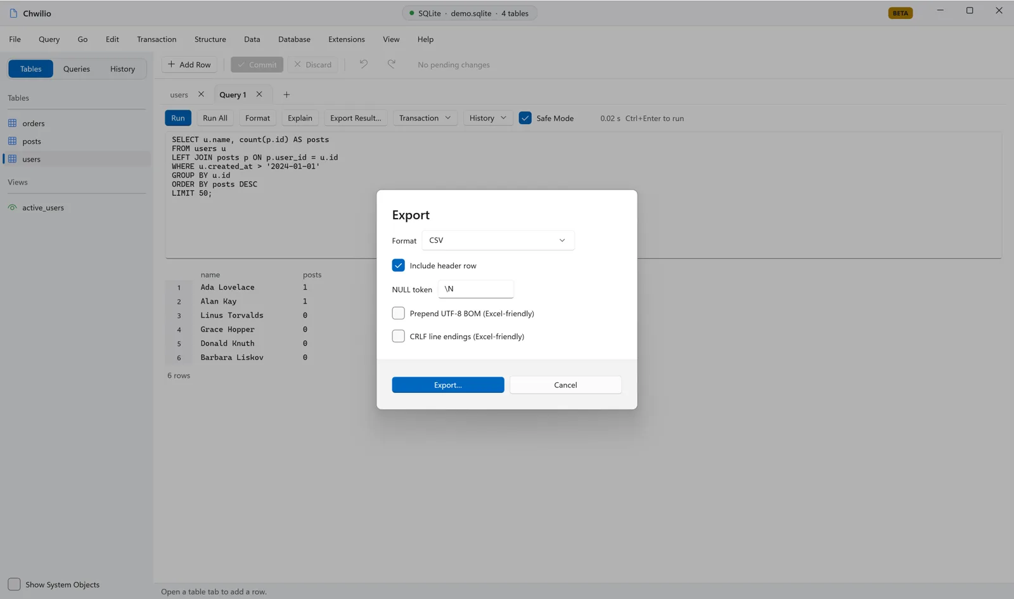
Task: Click the Ada Lovelace result cell
Action: coord(228,287)
